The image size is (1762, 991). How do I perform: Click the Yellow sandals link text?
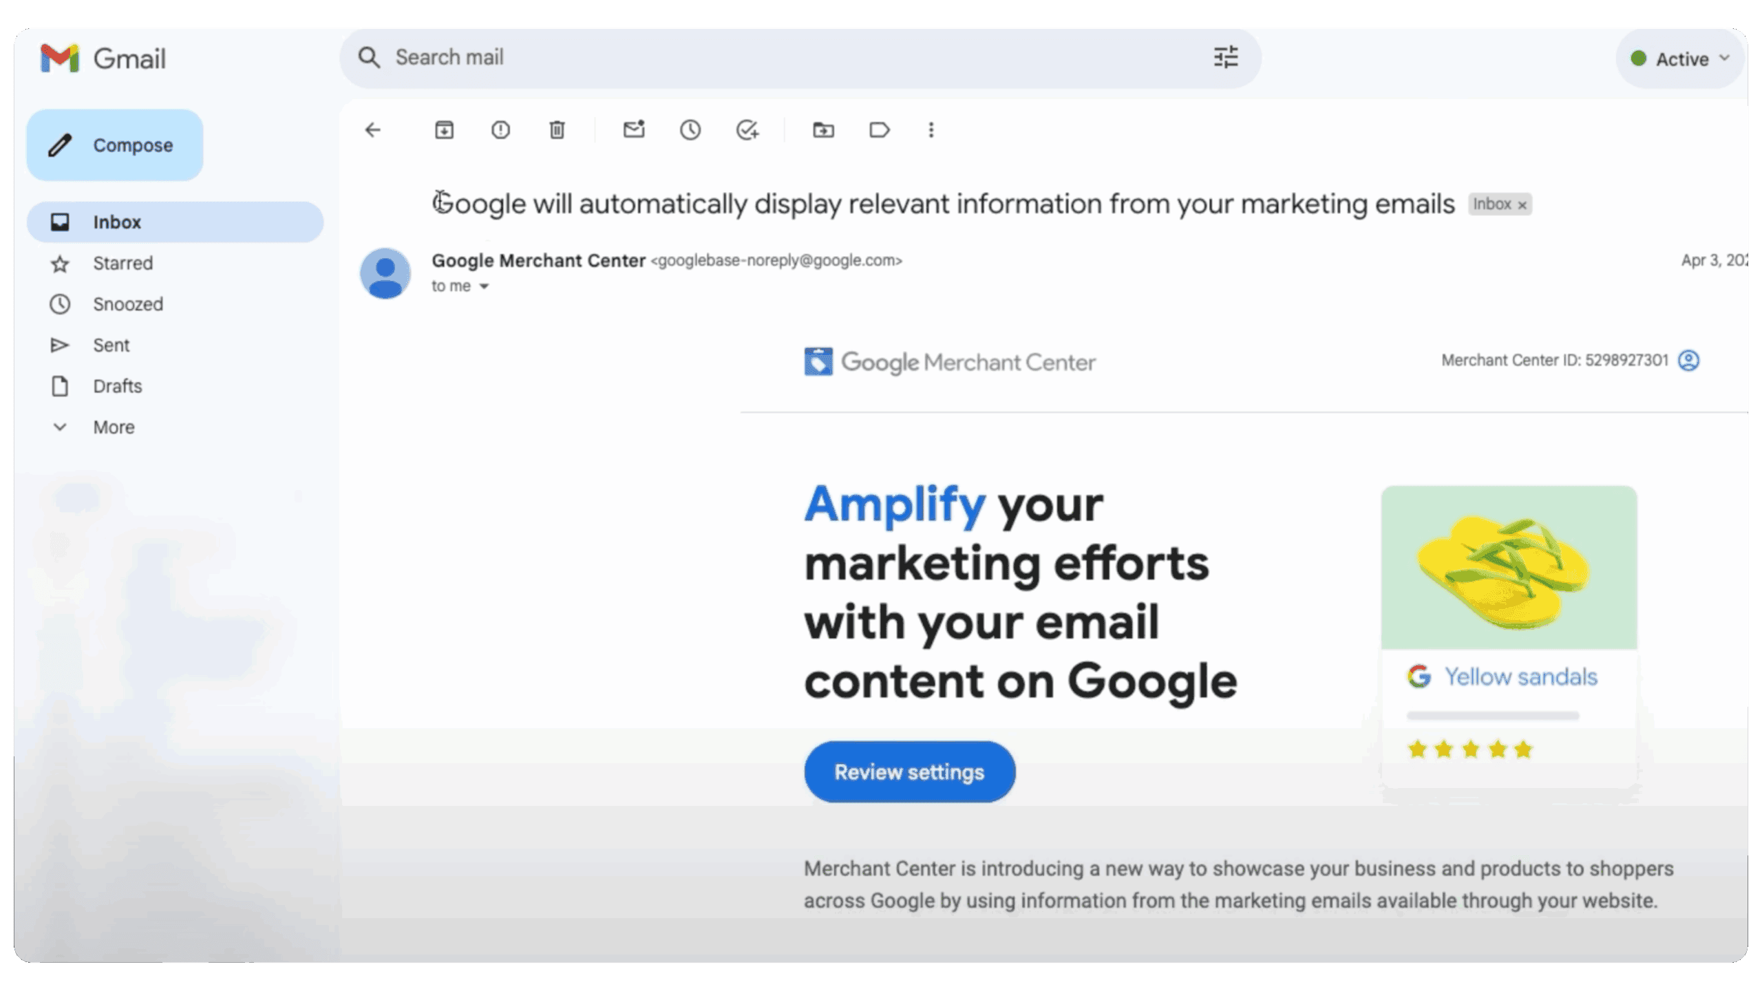tap(1520, 677)
